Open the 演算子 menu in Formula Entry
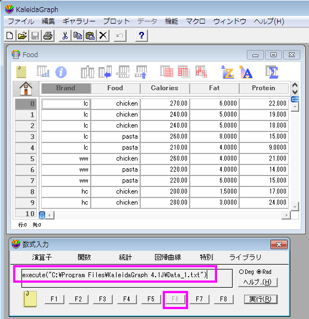The height and width of the screenshot is (319, 309). tap(42, 257)
